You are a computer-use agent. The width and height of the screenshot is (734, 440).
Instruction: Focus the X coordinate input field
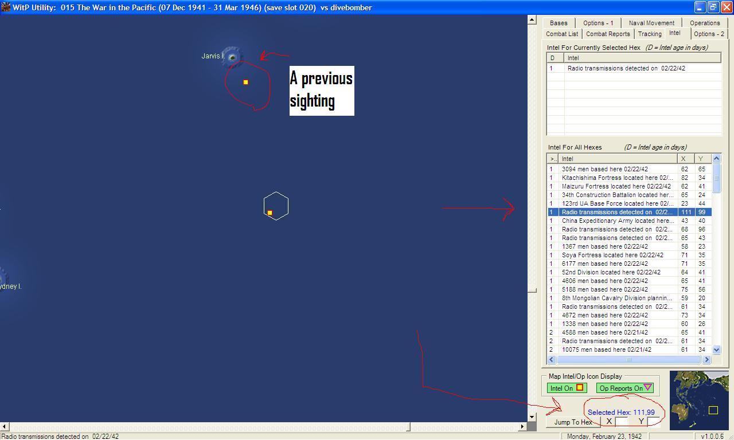tap(623, 422)
